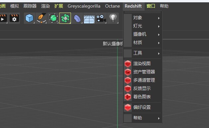The width and height of the screenshot is (209, 128).
Task: Click the highlighted MoGraph Cloner icon
Action: click(65, 18)
